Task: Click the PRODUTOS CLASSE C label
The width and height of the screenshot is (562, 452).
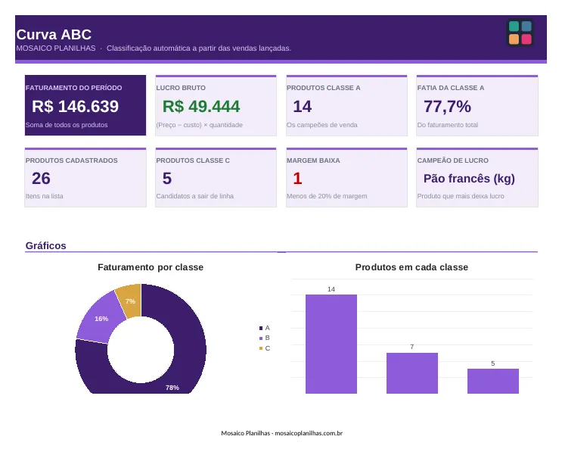Action: coord(193,161)
